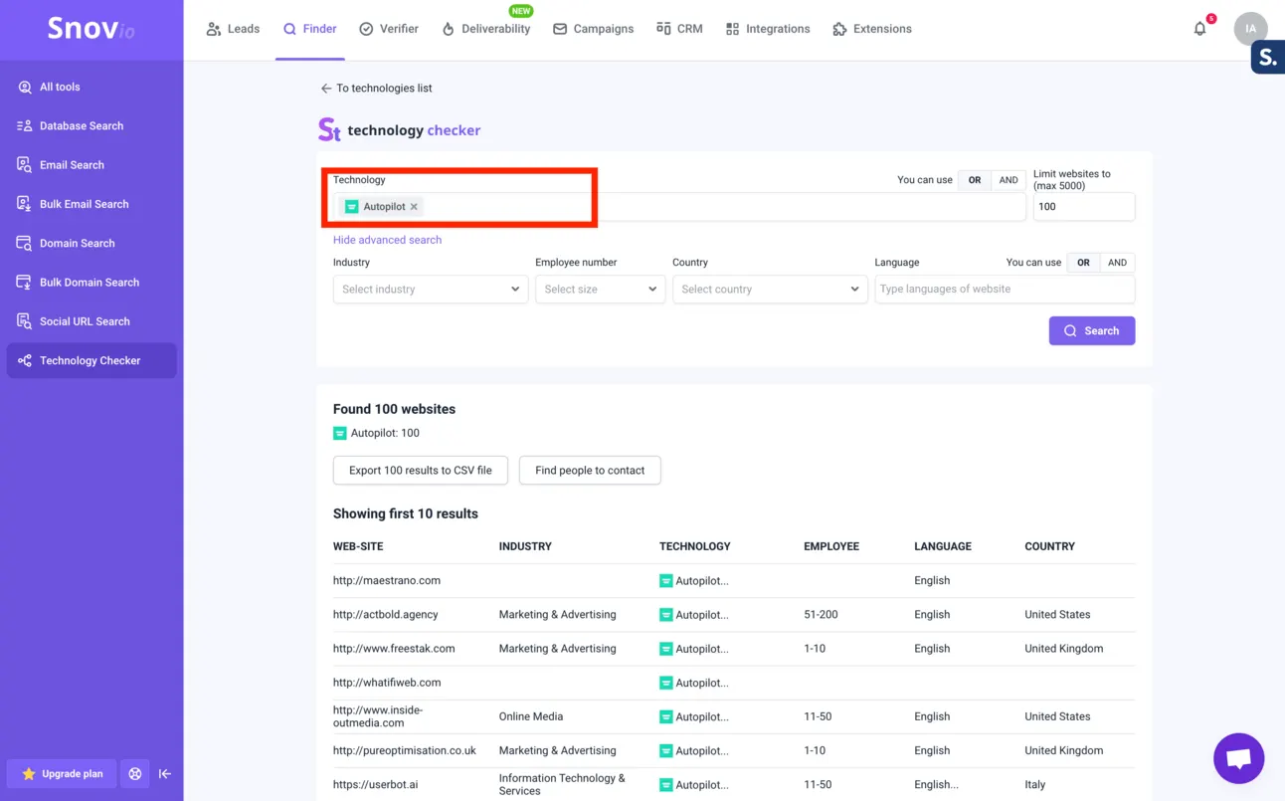Open All tools in sidebar
This screenshot has width=1285, height=801.
point(92,87)
